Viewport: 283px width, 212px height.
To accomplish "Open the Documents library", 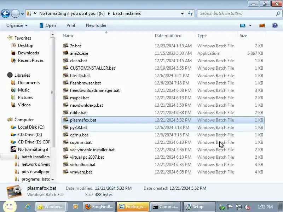I will (29, 83).
